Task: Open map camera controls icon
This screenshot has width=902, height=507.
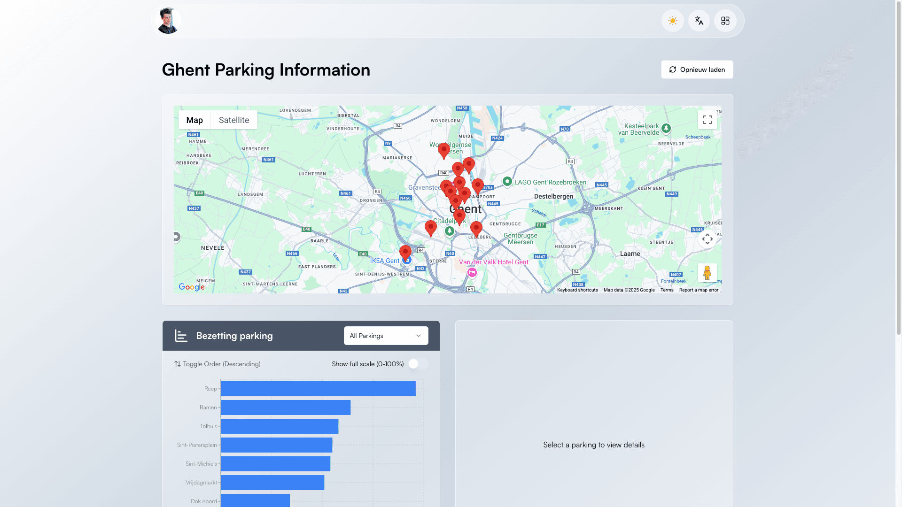Action: tap(708, 239)
